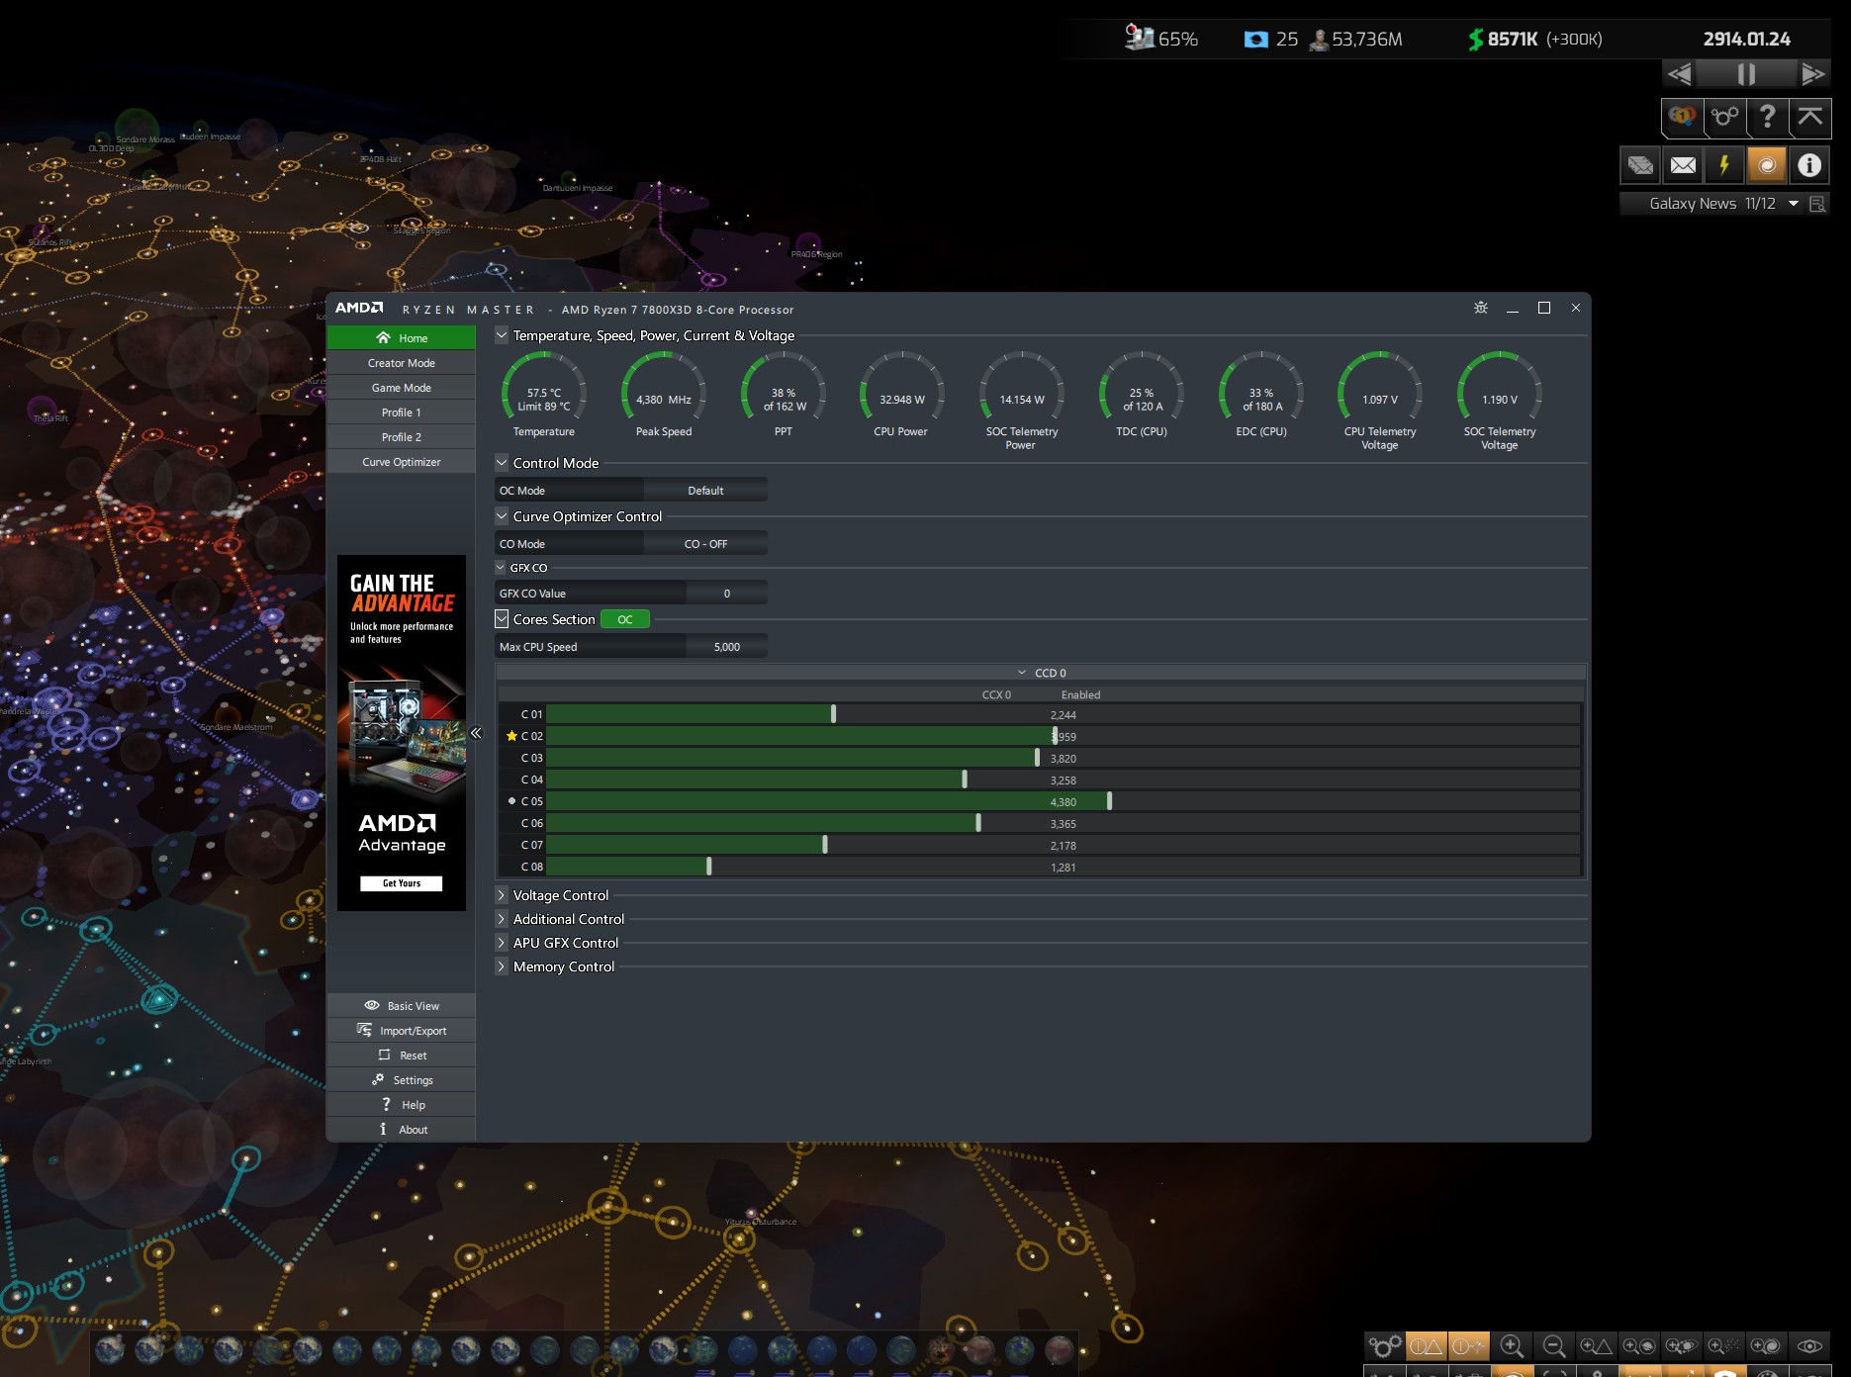Screen dimensions: 1851x1377
Task: Collapse the CCD 0 core list
Action: pos(1022,673)
